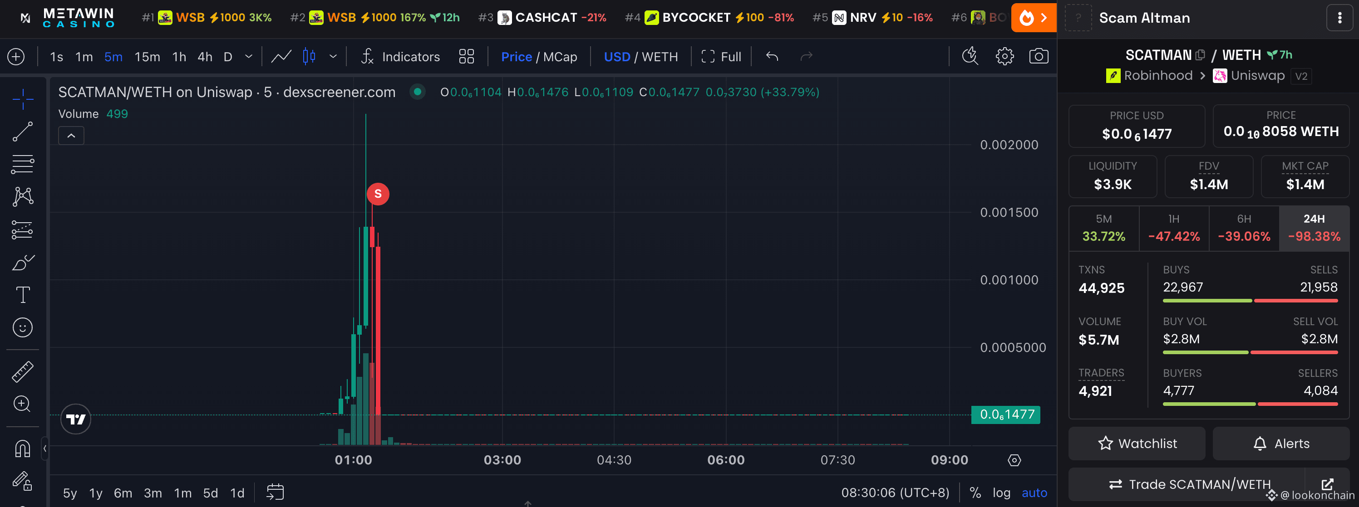Open the chart layout grid selector

click(x=466, y=56)
